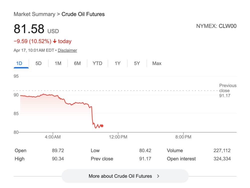The width and height of the screenshot is (250, 188).
Task: Click the Open interest value 324,334
Action: [x=222, y=159]
